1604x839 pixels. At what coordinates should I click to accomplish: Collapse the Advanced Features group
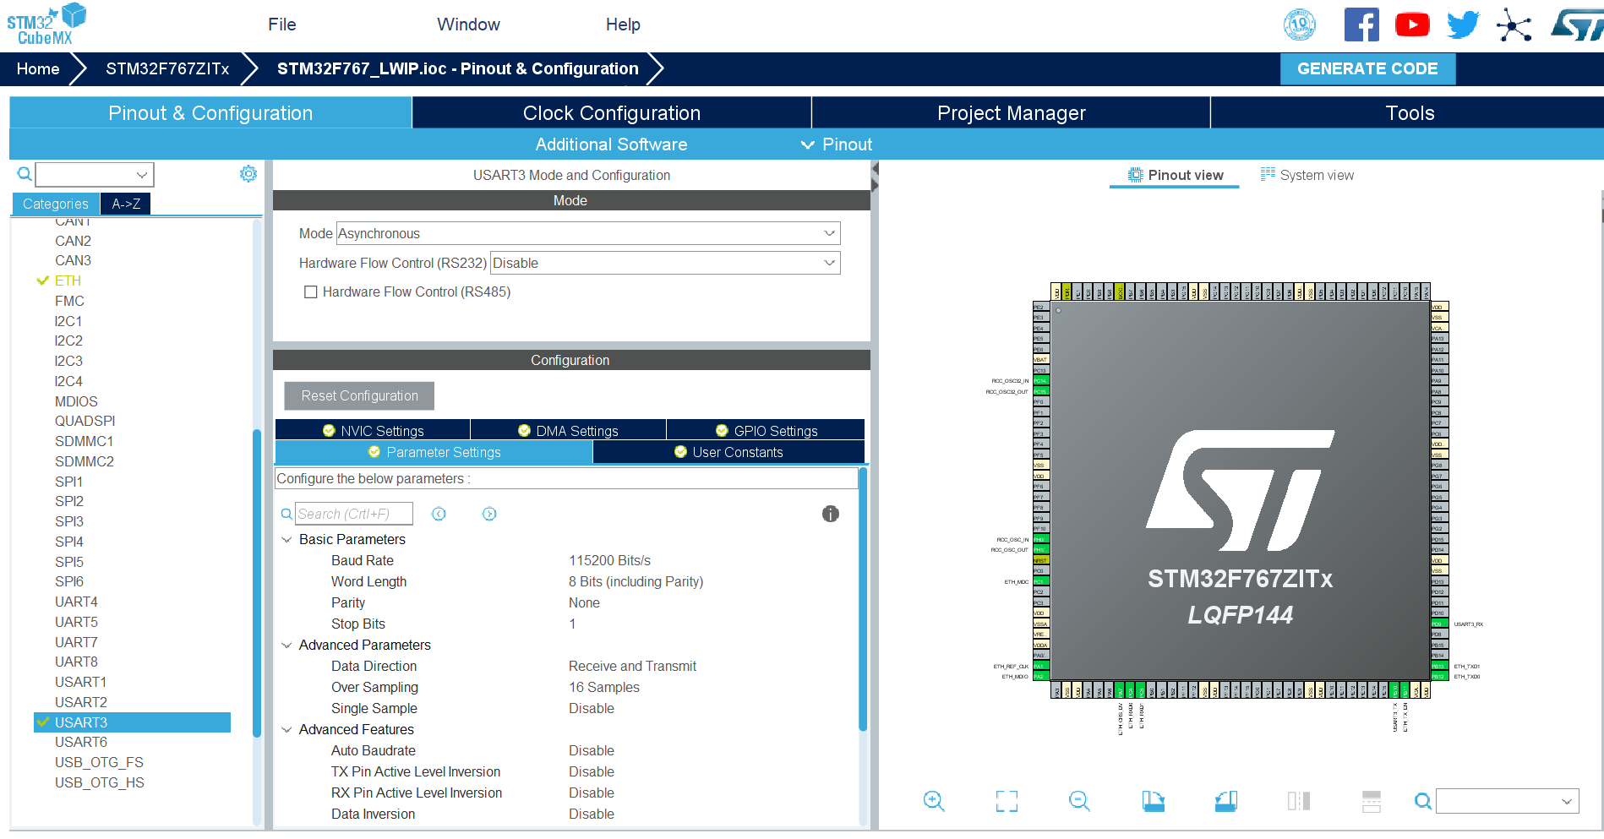tap(286, 729)
